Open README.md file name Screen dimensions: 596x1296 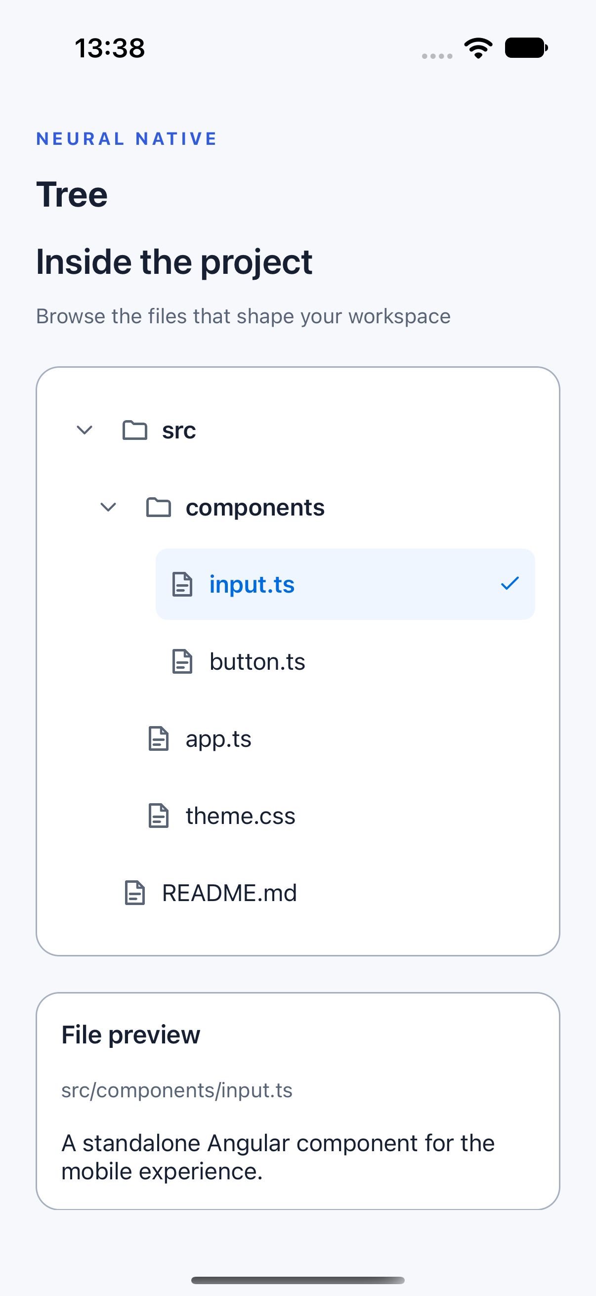click(229, 893)
